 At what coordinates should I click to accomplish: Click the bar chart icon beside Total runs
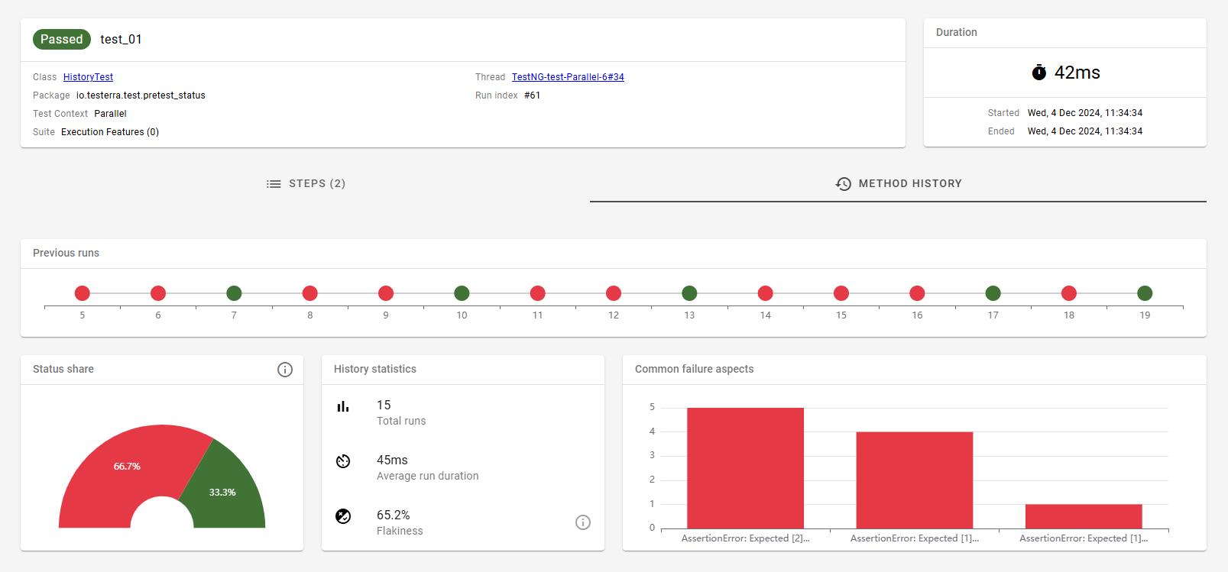click(343, 406)
